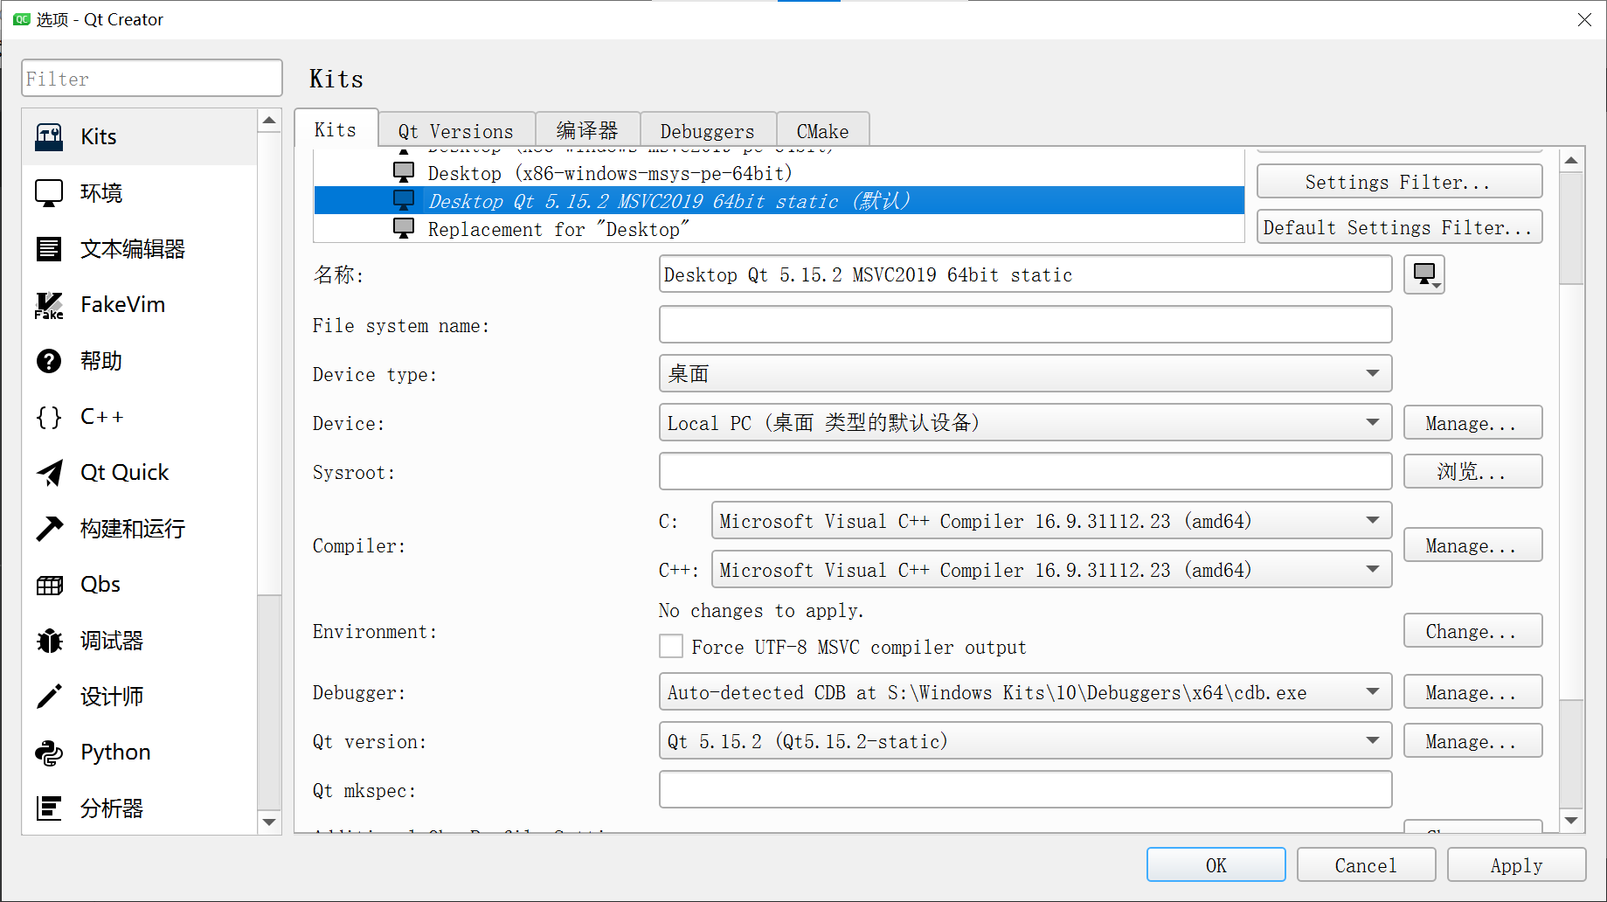The height and width of the screenshot is (902, 1607).
Task: Click the Settings Filter... button
Action: [x=1399, y=182]
